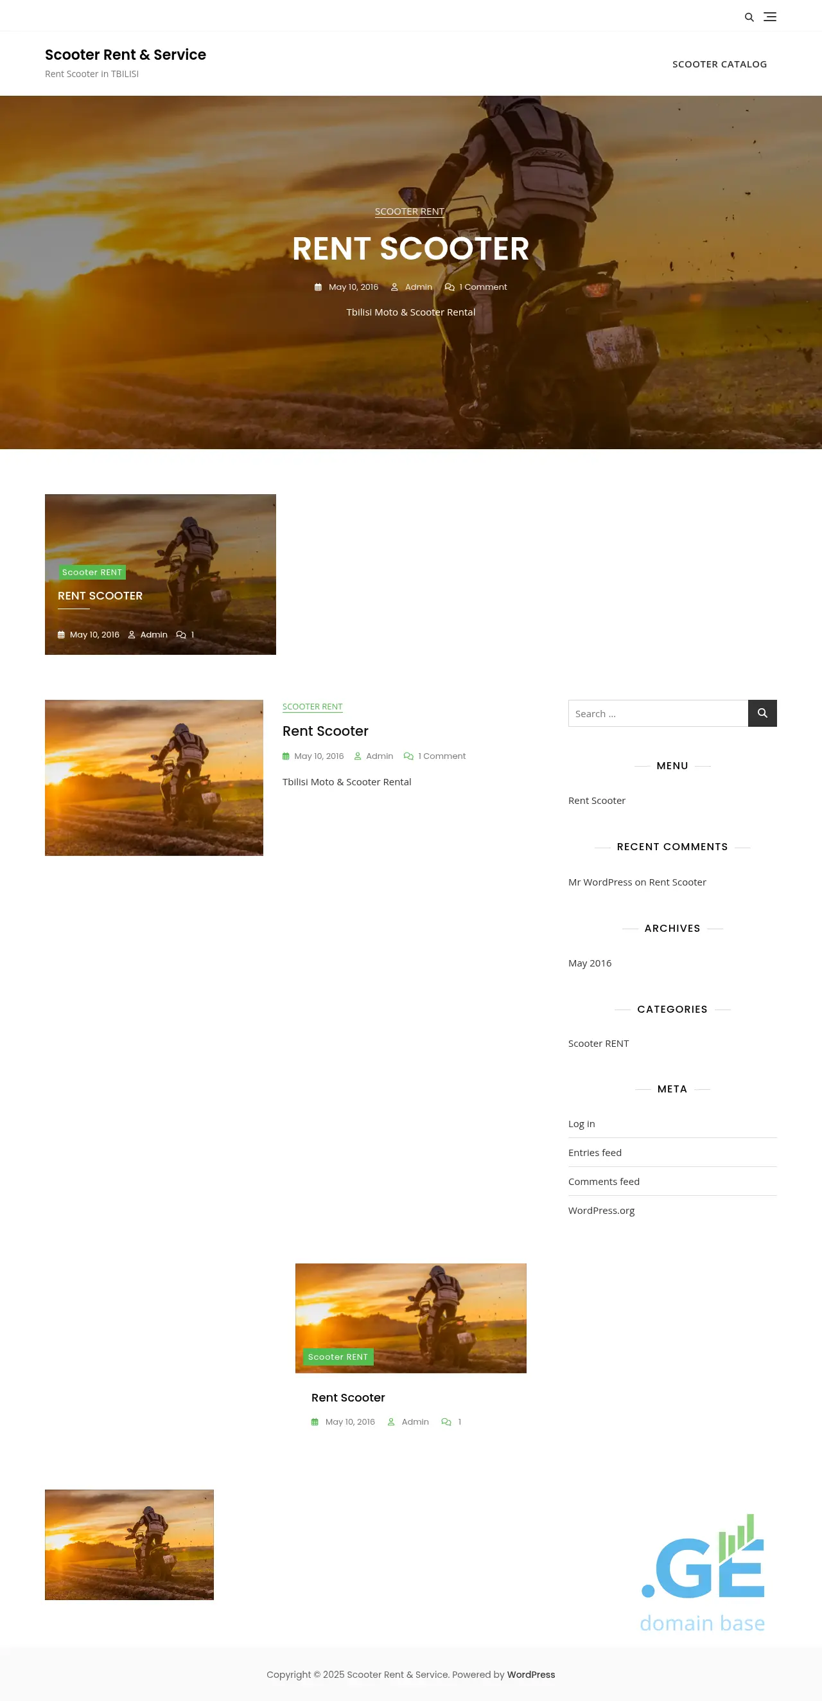Select Rent Scooter in sidebar Menu
This screenshot has width=822, height=1701.
click(x=597, y=800)
